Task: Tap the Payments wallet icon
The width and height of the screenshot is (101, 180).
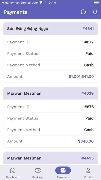Action: 63,170
